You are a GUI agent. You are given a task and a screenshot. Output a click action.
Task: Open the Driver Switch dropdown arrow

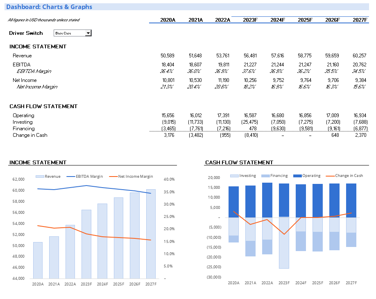[x=88, y=33]
